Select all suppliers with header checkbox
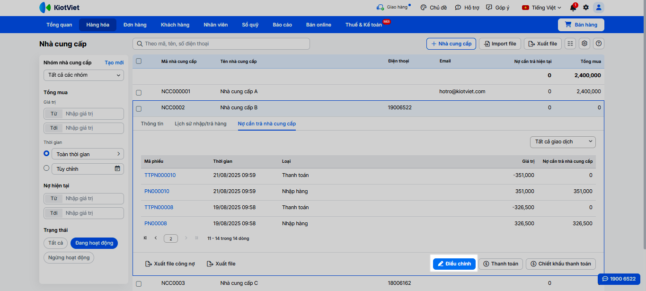 (x=139, y=61)
